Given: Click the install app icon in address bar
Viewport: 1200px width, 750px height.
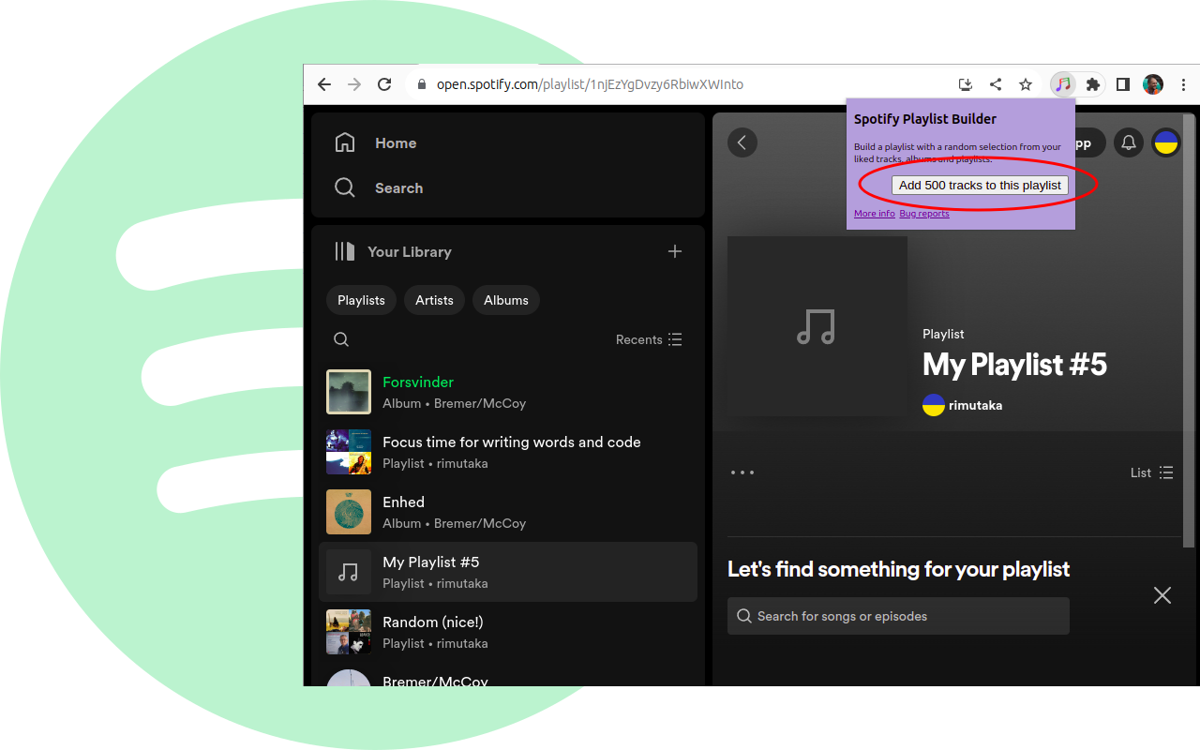Looking at the screenshot, I should [x=966, y=84].
